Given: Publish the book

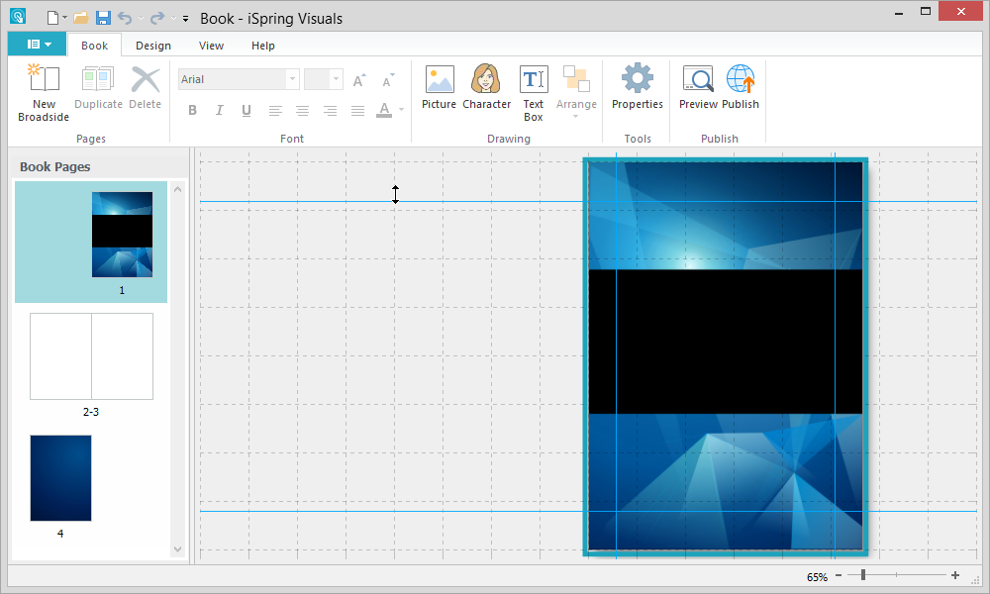Looking at the screenshot, I should (741, 80).
